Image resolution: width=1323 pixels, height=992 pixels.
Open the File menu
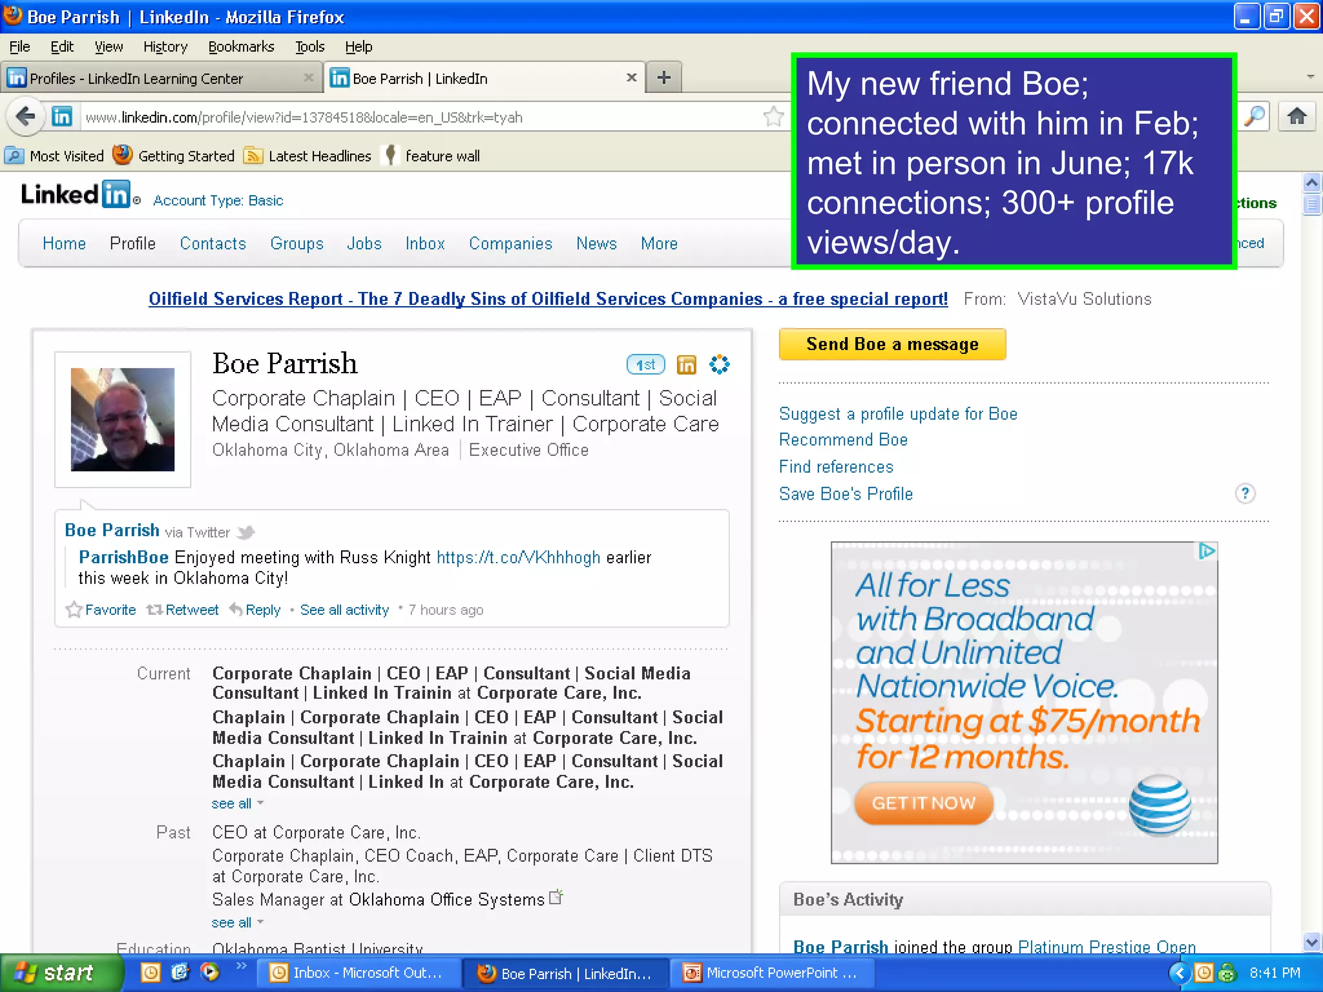click(19, 46)
